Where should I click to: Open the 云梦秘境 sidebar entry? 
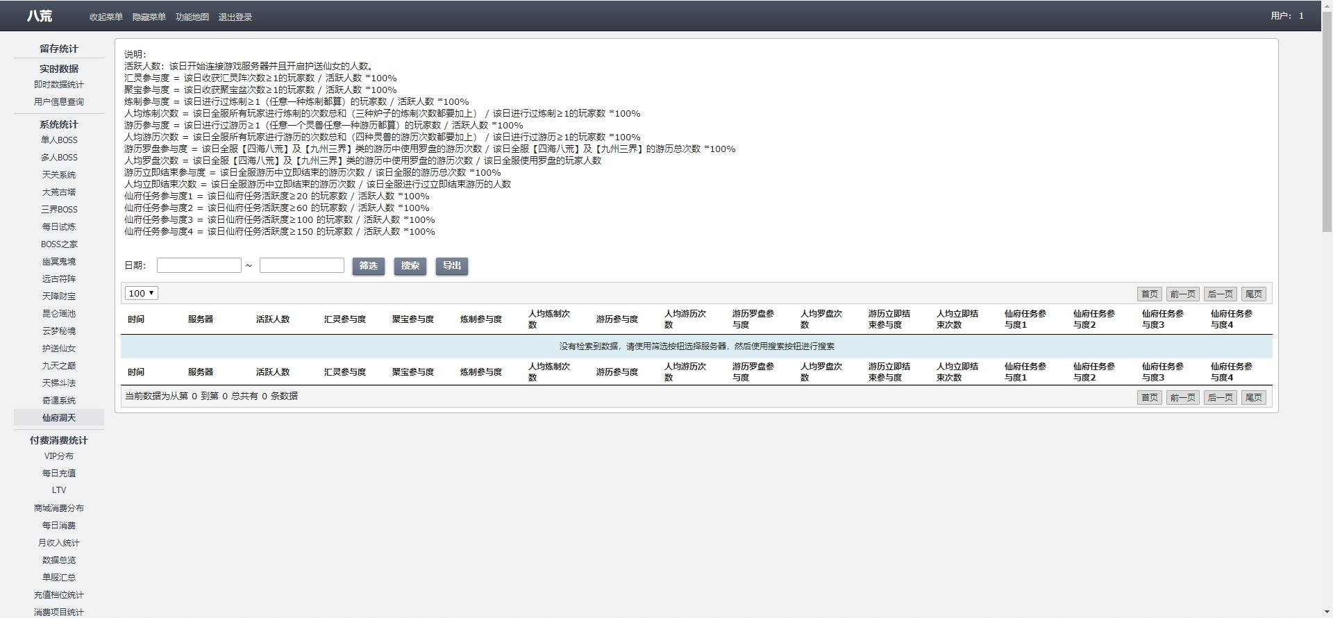(x=59, y=331)
